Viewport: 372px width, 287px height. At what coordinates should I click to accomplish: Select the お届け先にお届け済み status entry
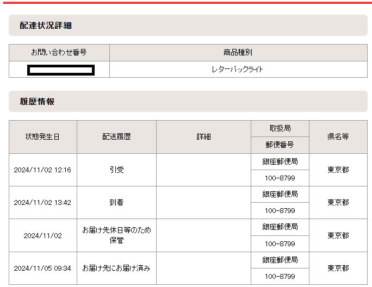(116, 269)
